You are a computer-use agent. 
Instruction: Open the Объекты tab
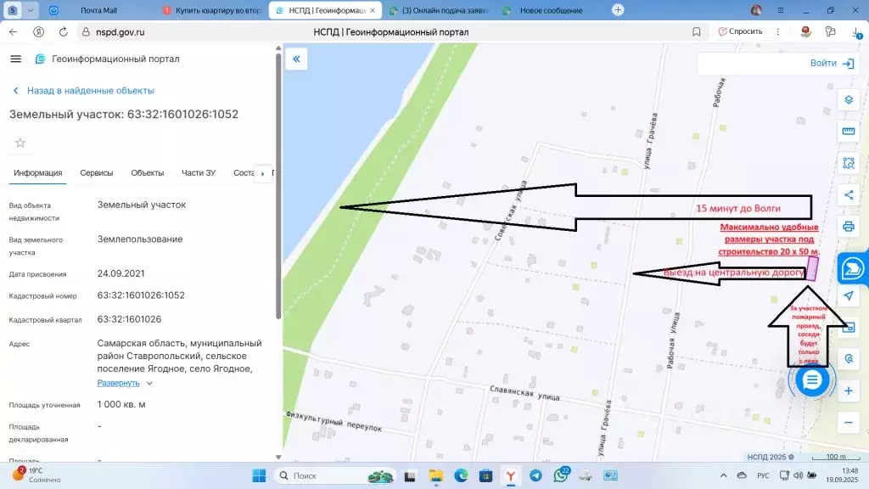tap(147, 173)
